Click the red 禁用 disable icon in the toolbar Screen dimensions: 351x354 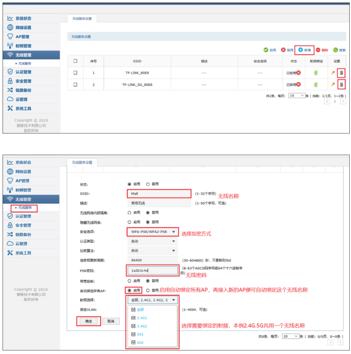pyautogui.click(x=283, y=50)
